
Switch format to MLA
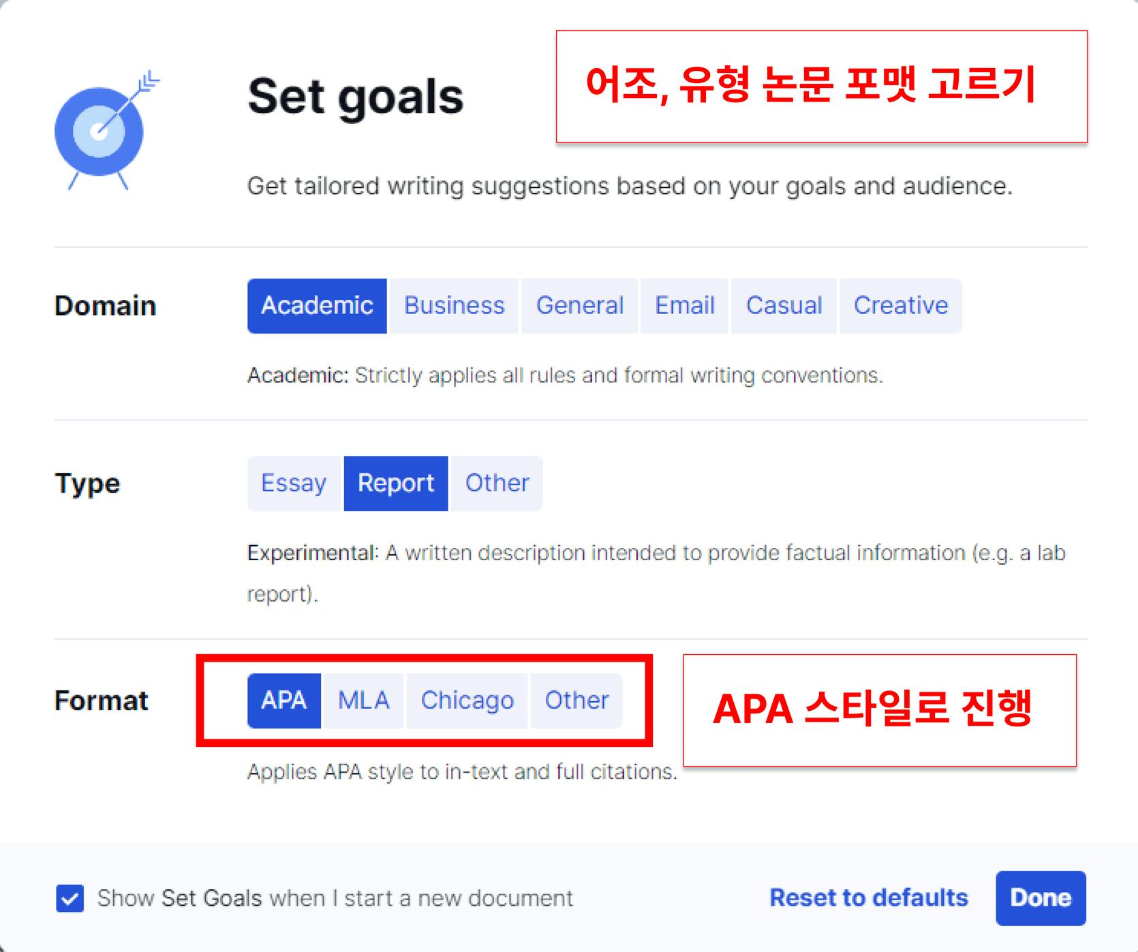click(363, 701)
